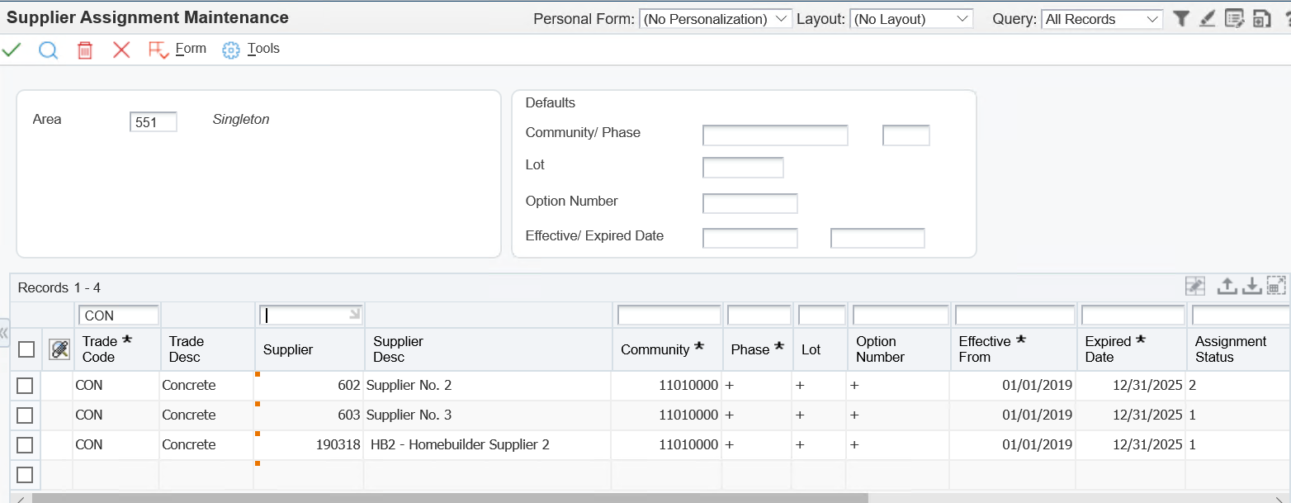The width and height of the screenshot is (1291, 503).
Task: Click the Trade Code column header
Action: click(x=116, y=349)
